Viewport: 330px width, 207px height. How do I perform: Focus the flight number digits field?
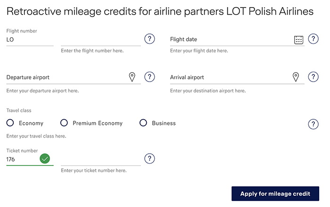pos(101,40)
